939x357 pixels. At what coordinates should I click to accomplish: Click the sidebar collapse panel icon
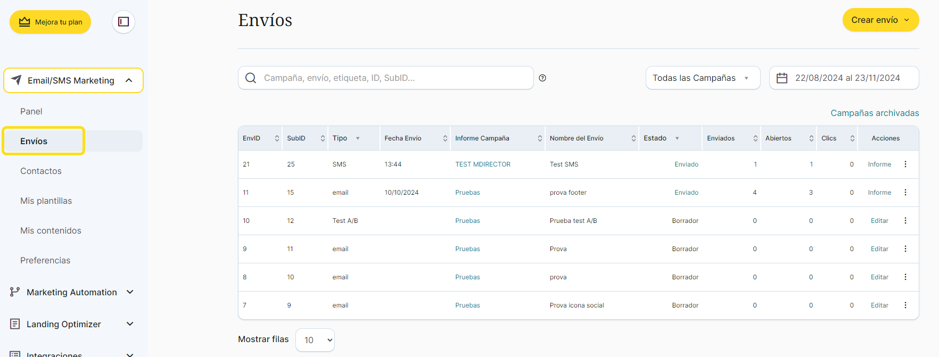click(123, 22)
